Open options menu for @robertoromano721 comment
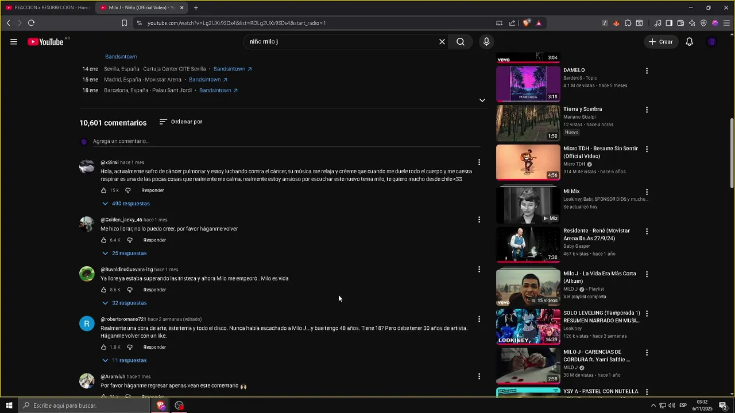Screen dimensions: 735x413 click(479, 320)
